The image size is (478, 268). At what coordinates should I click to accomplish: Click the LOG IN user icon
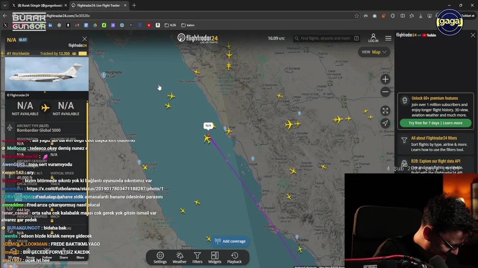(x=373, y=38)
